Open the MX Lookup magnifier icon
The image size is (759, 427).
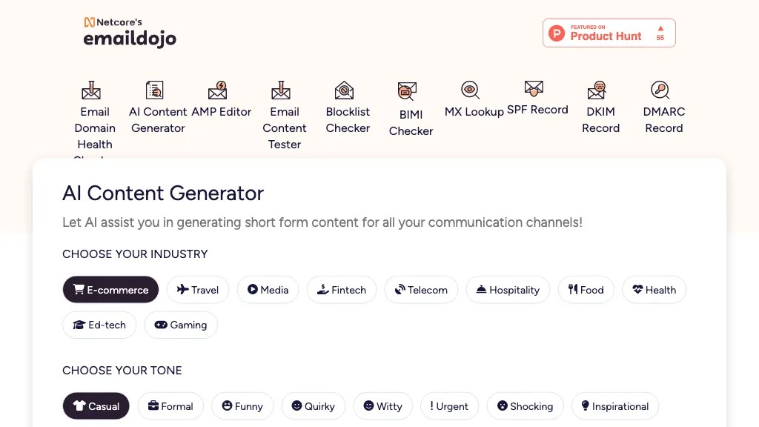470,90
